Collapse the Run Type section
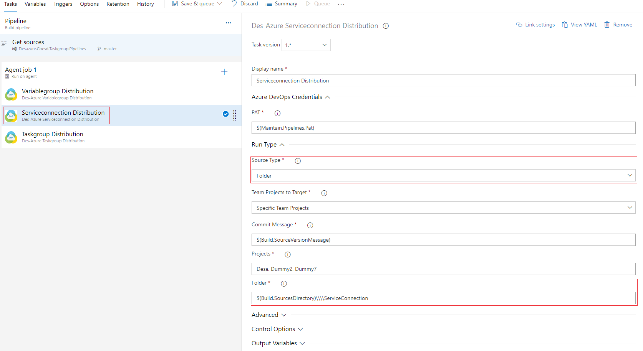643x351 pixels. [x=268, y=145]
